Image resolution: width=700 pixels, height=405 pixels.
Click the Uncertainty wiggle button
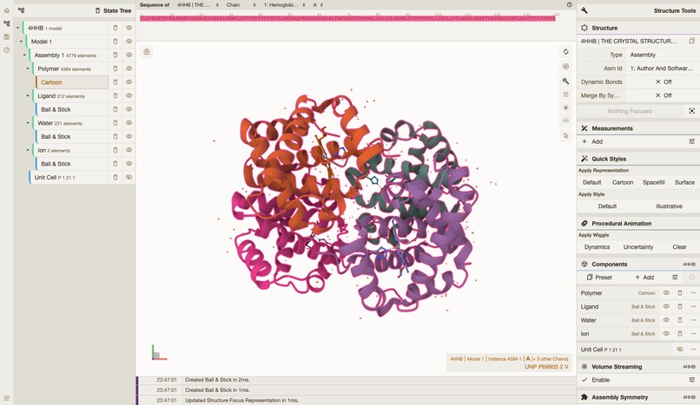(638, 247)
